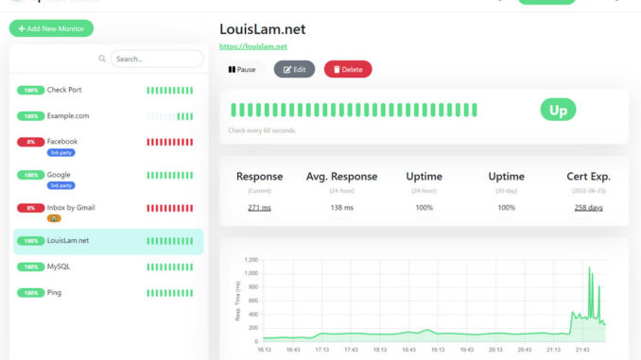Delete the LouisLam.net monitor
This screenshot has width=641, height=360.
348,70
